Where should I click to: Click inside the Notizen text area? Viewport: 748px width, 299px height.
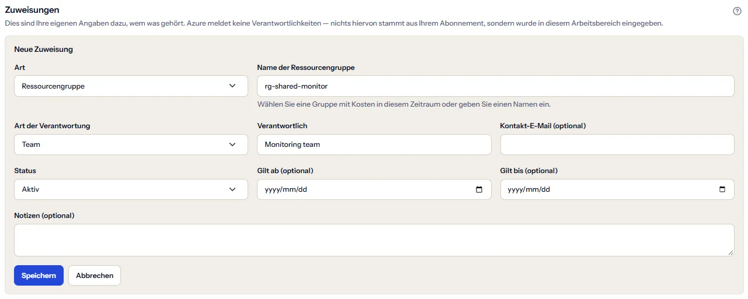[374, 240]
